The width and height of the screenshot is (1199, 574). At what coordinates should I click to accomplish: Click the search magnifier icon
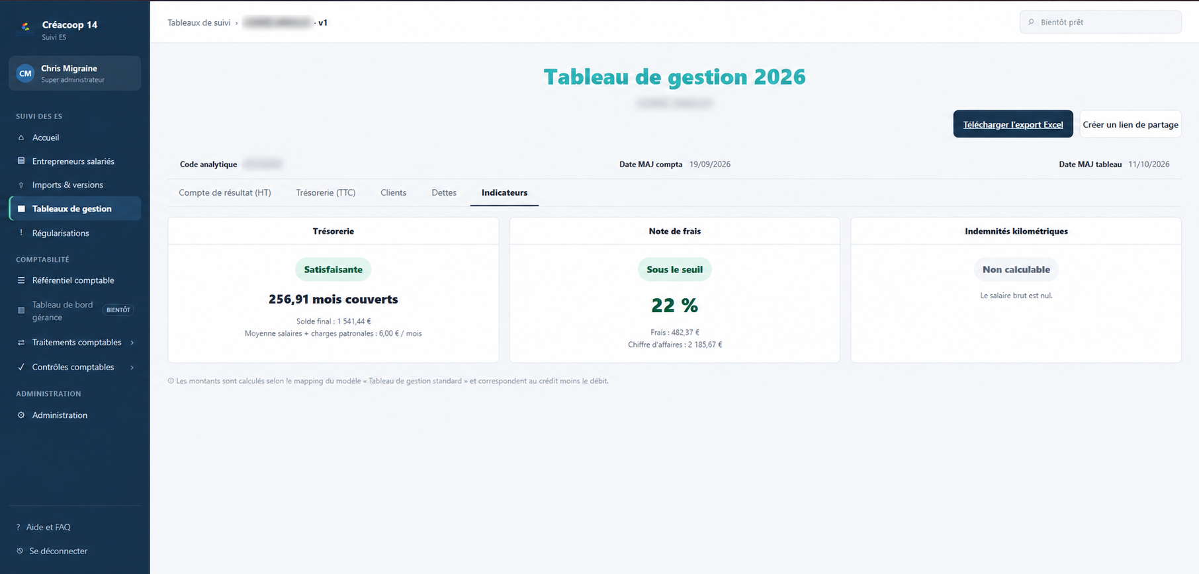(1031, 22)
